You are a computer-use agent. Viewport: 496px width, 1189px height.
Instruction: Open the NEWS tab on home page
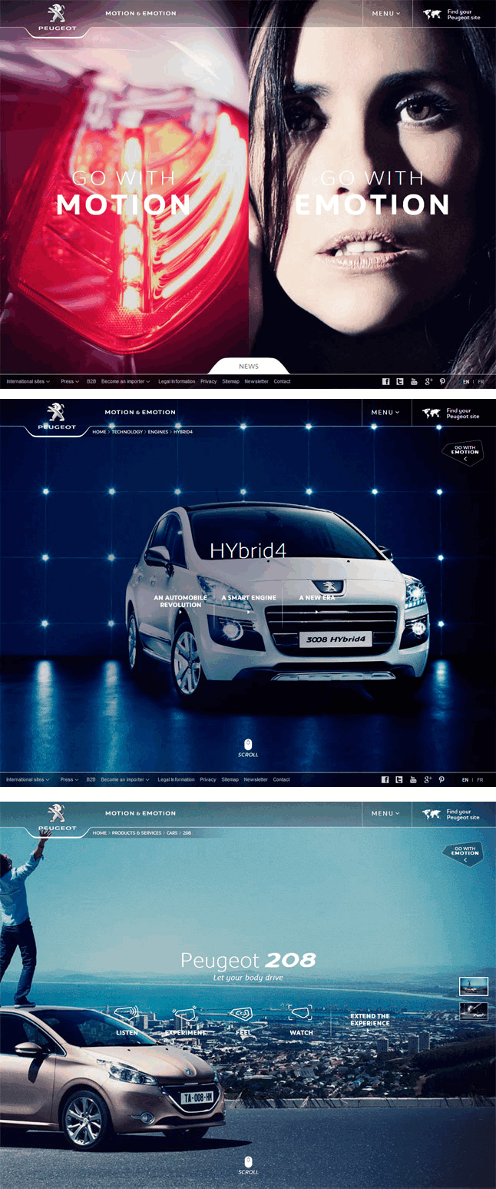click(249, 367)
